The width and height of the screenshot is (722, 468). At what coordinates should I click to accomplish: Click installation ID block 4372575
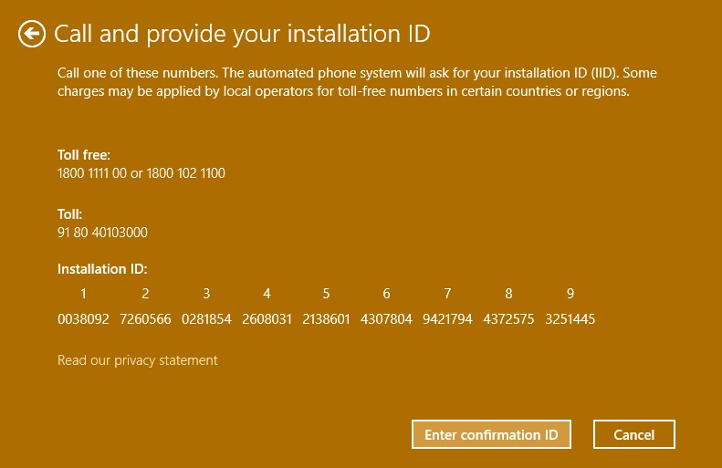[x=508, y=319]
